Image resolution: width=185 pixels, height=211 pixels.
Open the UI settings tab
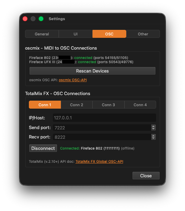tap(75, 34)
